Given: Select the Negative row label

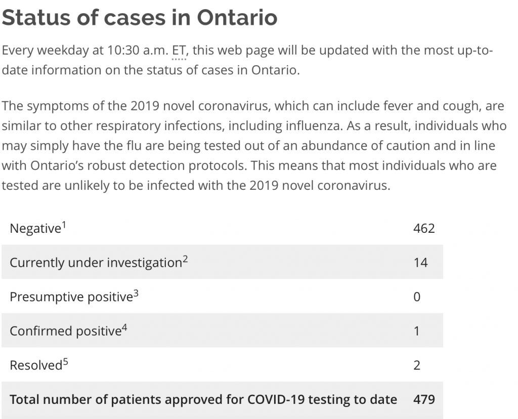Looking at the screenshot, I should [x=35, y=228].
